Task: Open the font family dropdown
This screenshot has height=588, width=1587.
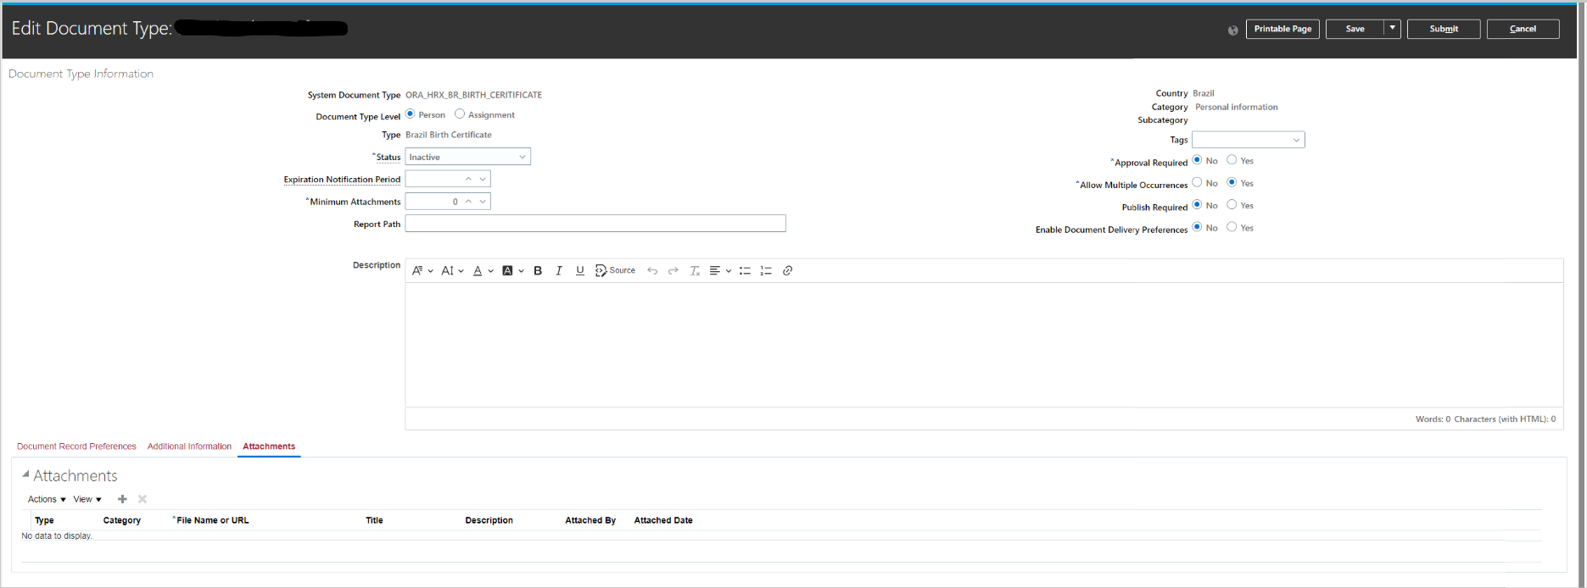Action: point(422,270)
